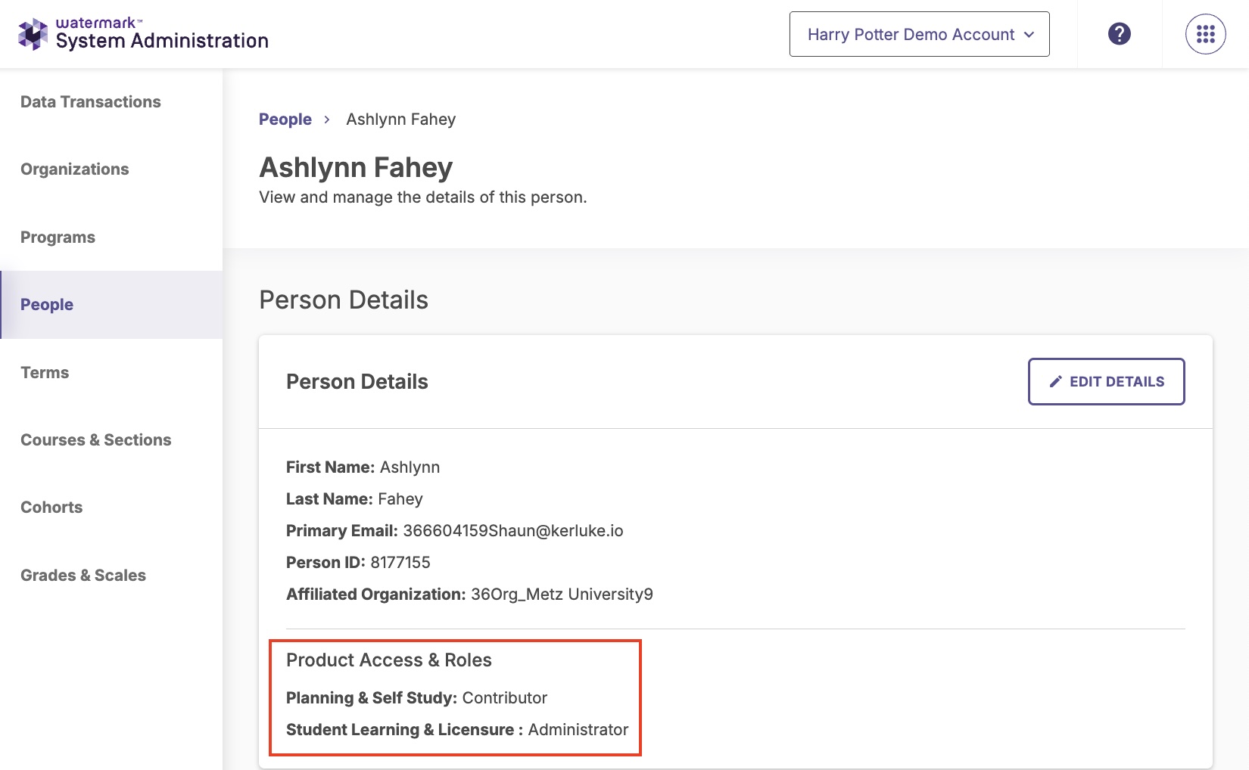Open Harry Potter Demo Account dropdown
The width and height of the screenshot is (1249, 770).
coord(920,34)
